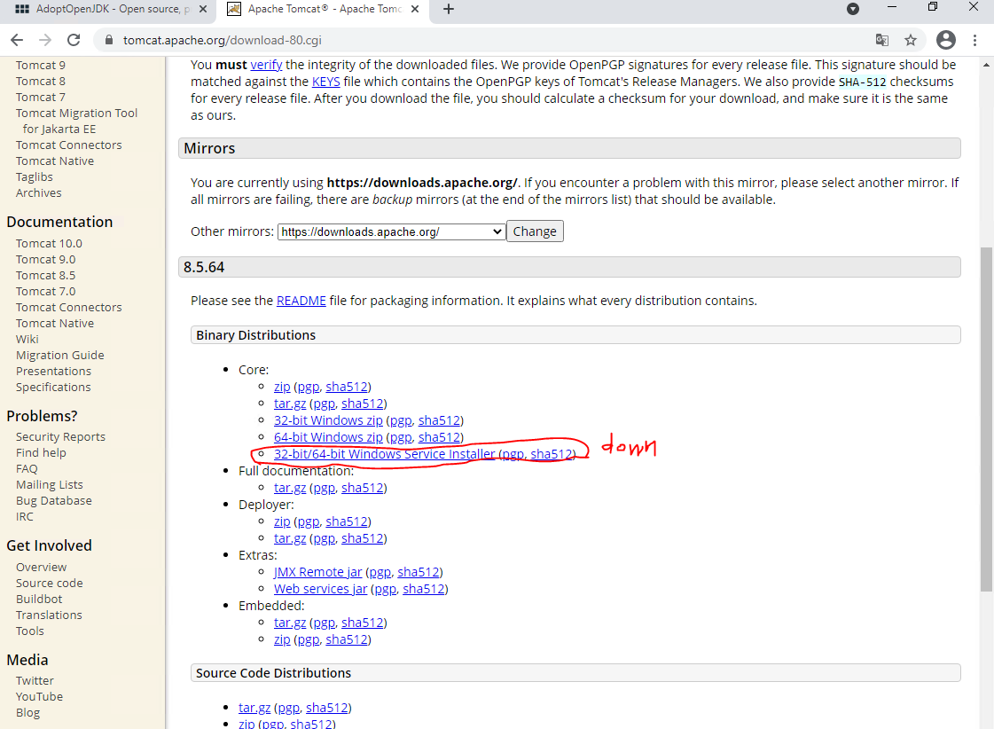Open Bug Database link
Image resolution: width=994 pixels, height=729 pixels.
[x=54, y=500]
